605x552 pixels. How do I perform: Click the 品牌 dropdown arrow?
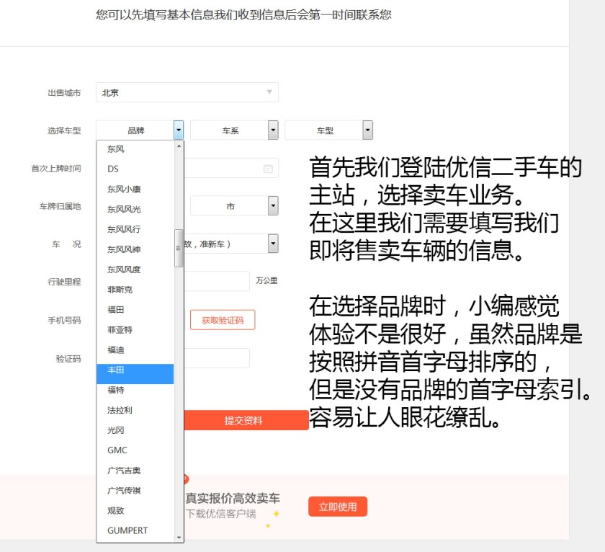(179, 130)
